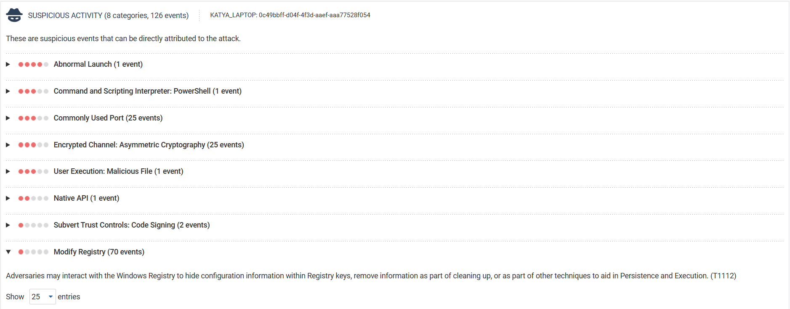Viewport: 790px width, 309px height.
Task: Click PowerShell severity rating dots
Action: 33,91
